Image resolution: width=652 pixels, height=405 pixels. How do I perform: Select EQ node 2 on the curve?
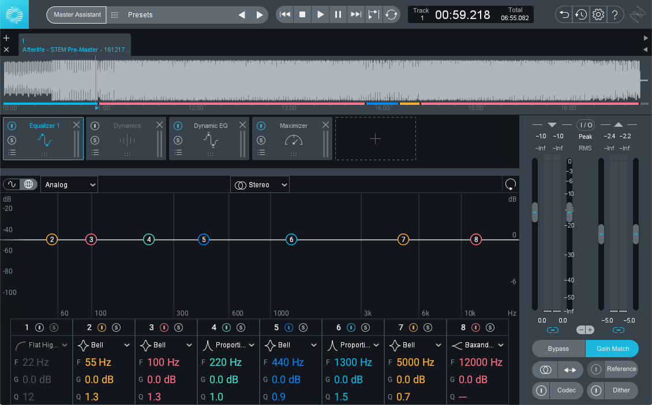[x=52, y=239]
